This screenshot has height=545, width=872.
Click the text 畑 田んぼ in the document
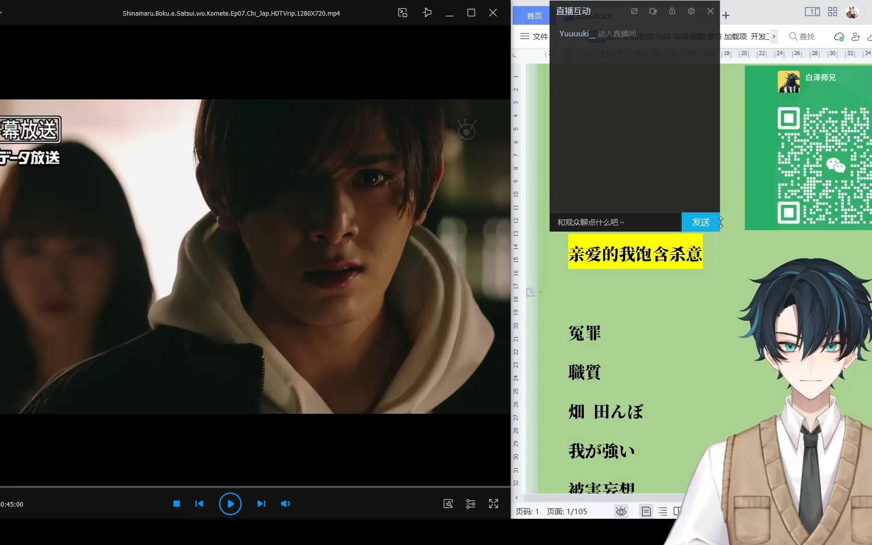[606, 412]
